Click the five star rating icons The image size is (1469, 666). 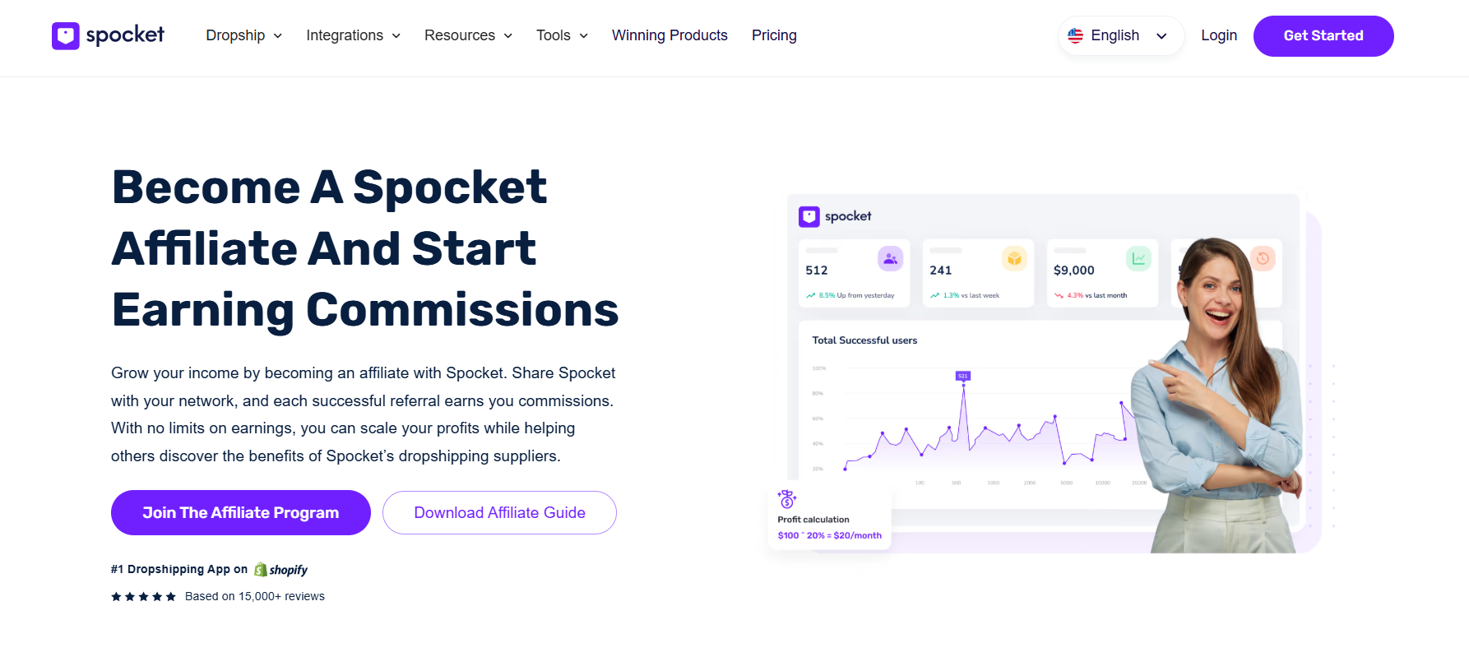(x=144, y=597)
